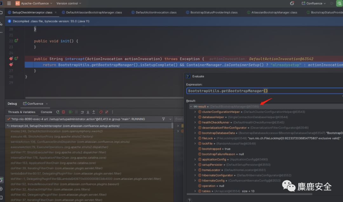Expand the clusterConfigurationHelper field
This screenshot has width=343, height=202.
[195, 112]
